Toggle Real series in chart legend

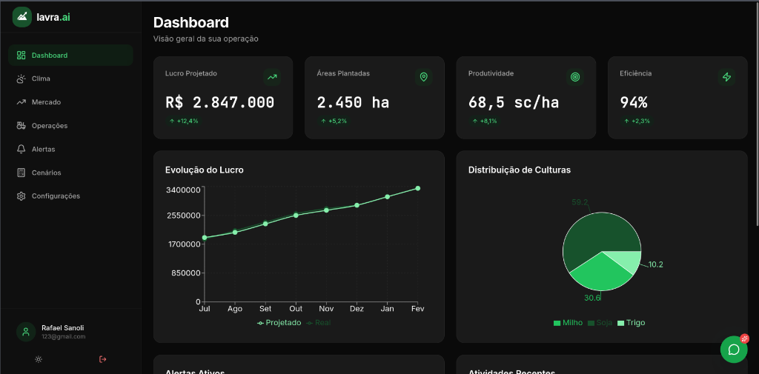(319, 323)
